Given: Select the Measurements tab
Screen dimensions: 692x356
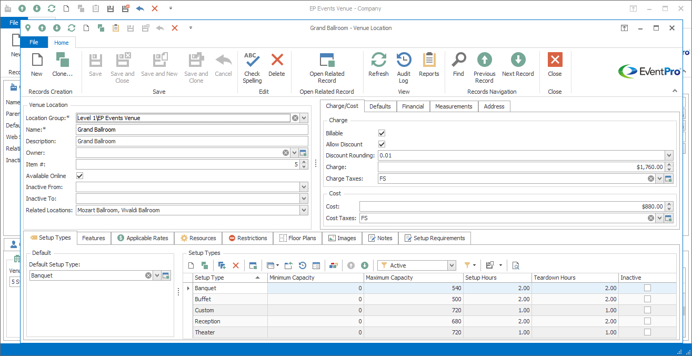Looking at the screenshot, I should click(x=454, y=106).
